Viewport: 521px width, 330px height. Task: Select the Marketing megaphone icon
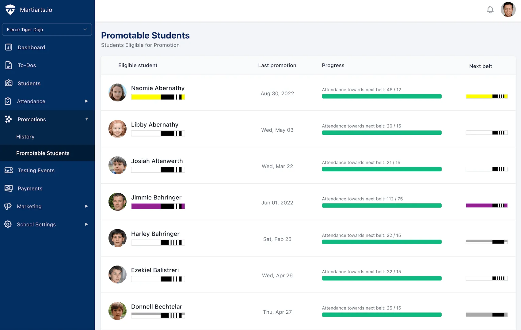point(8,206)
